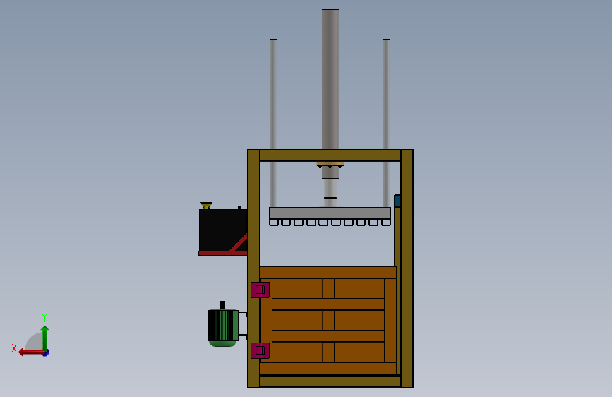Select the blue latch on right column
The width and height of the screenshot is (612, 397).
click(x=397, y=201)
